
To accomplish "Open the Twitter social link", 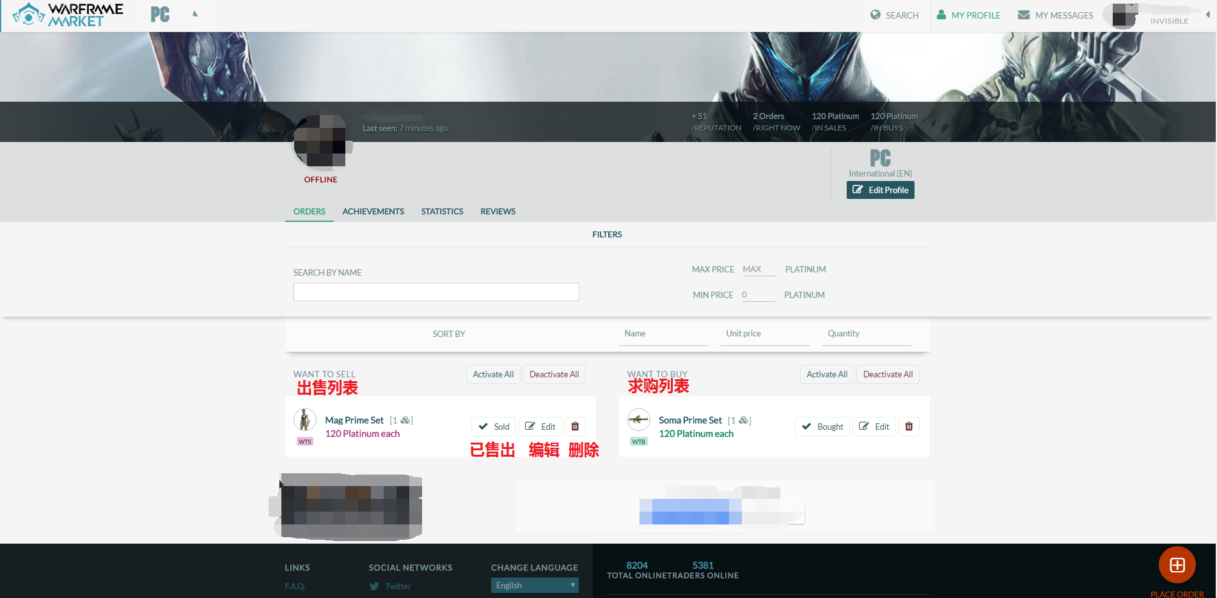I will point(390,586).
